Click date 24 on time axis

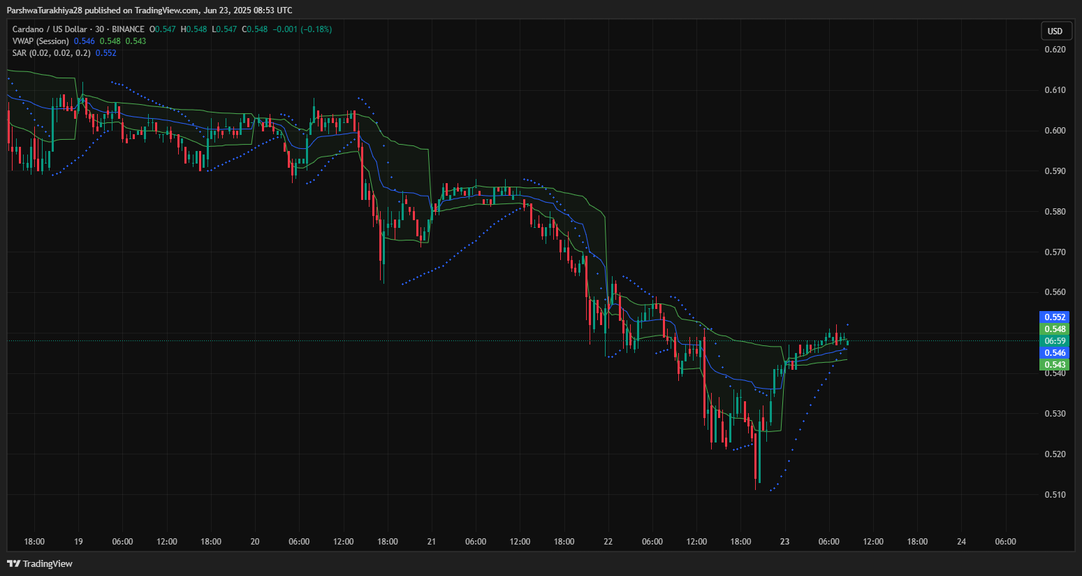pyautogui.click(x=961, y=542)
